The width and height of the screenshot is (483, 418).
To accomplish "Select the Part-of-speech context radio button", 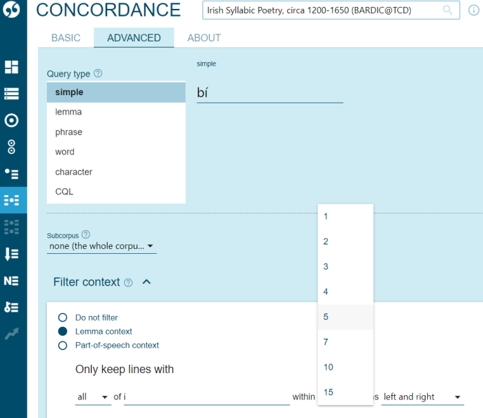I will pyautogui.click(x=63, y=346).
